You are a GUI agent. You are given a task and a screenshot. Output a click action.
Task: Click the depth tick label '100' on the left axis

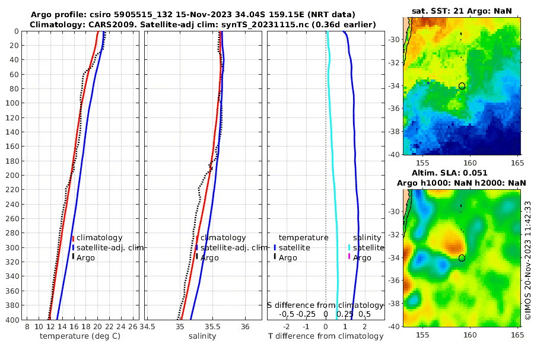pyautogui.click(x=12, y=103)
